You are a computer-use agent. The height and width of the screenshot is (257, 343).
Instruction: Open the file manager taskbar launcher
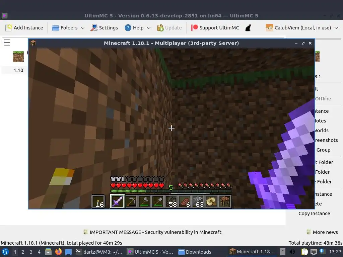(x=48, y=252)
